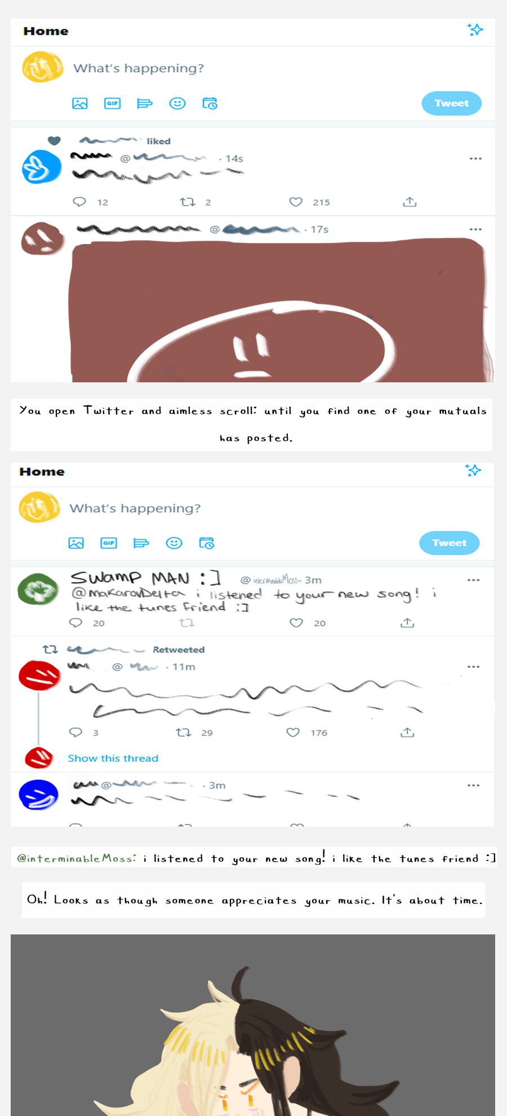507x1116 pixels.
Task: Click the sparkle icon in top Home header
Action: tap(475, 30)
